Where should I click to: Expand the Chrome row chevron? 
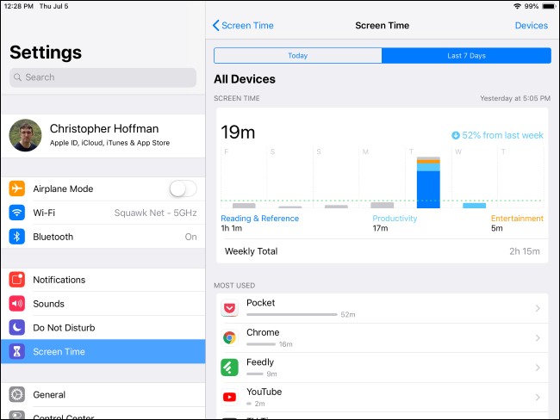pos(538,337)
